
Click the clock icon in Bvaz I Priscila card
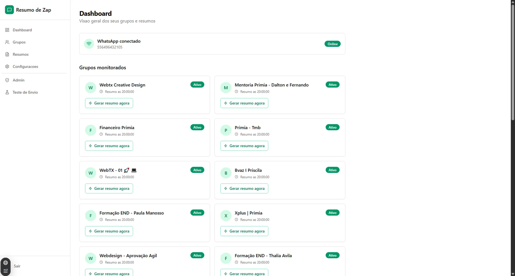pyautogui.click(x=236, y=177)
